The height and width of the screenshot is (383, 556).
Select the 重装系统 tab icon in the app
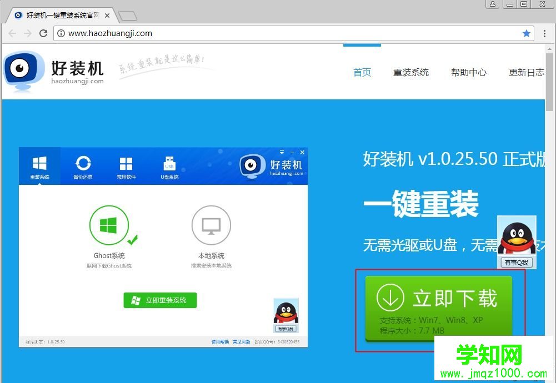[39, 165]
